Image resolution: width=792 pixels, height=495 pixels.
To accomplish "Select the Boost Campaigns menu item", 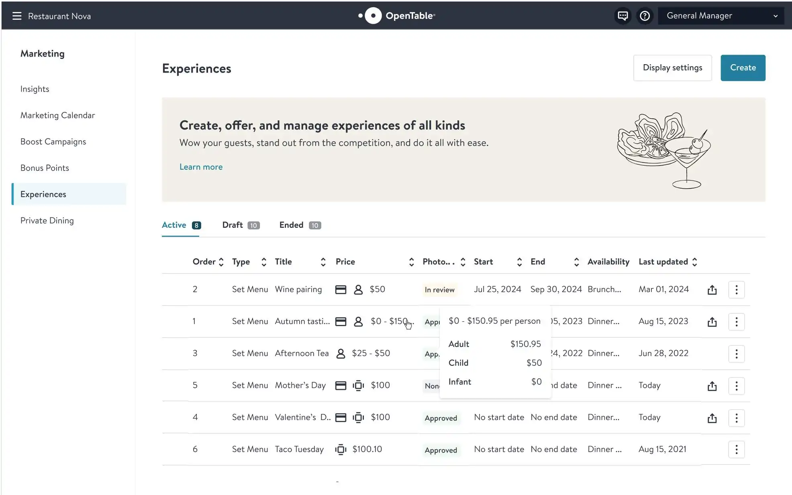I will [53, 142].
